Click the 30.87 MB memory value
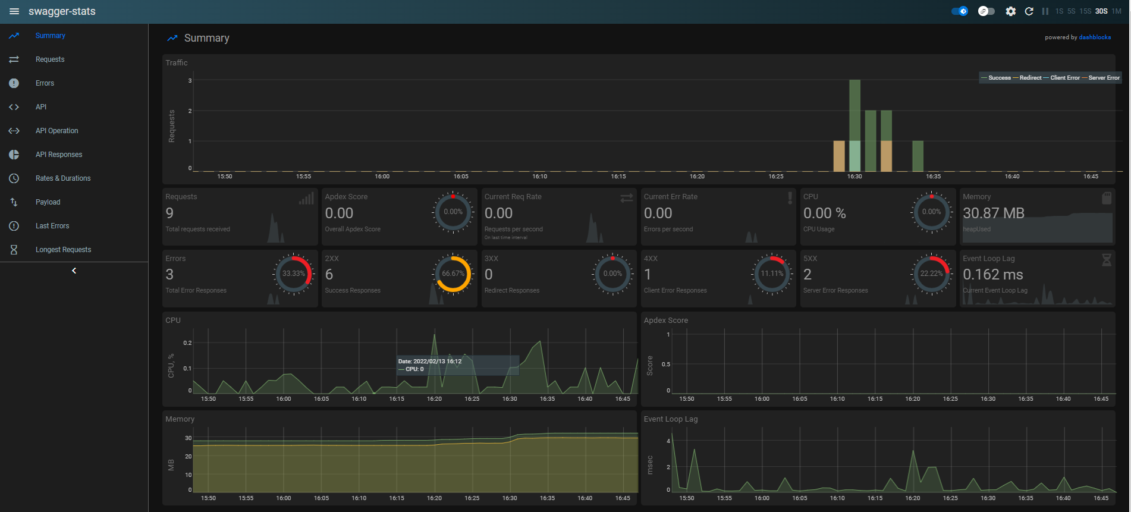The width and height of the screenshot is (1131, 512). [994, 213]
